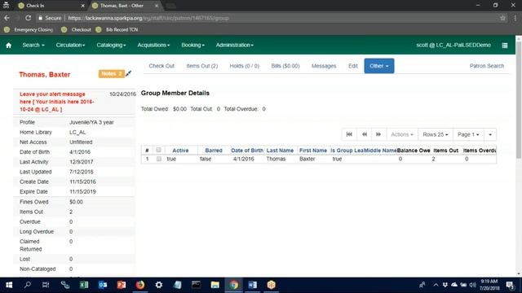Image resolution: width=522 pixels, height=293 pixels.
Task: Open the Items Out (2) tab
Action: click(x=202, y=66)
